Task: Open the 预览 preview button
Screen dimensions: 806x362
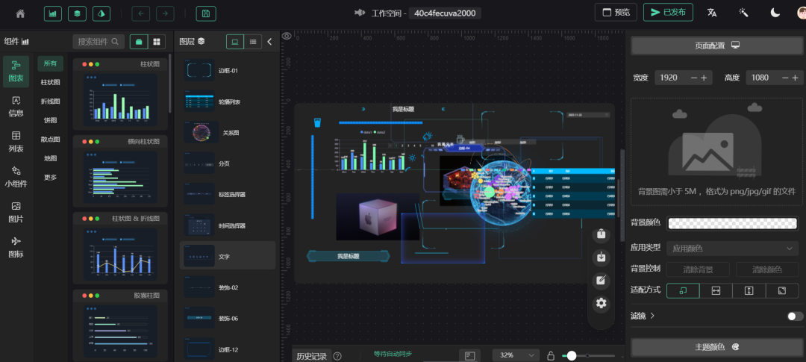Action: point(615,13)
